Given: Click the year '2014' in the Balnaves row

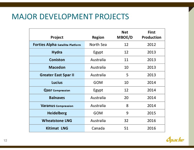Looking at the screenshot, I should pyautogui.click(x=151, y=98).
